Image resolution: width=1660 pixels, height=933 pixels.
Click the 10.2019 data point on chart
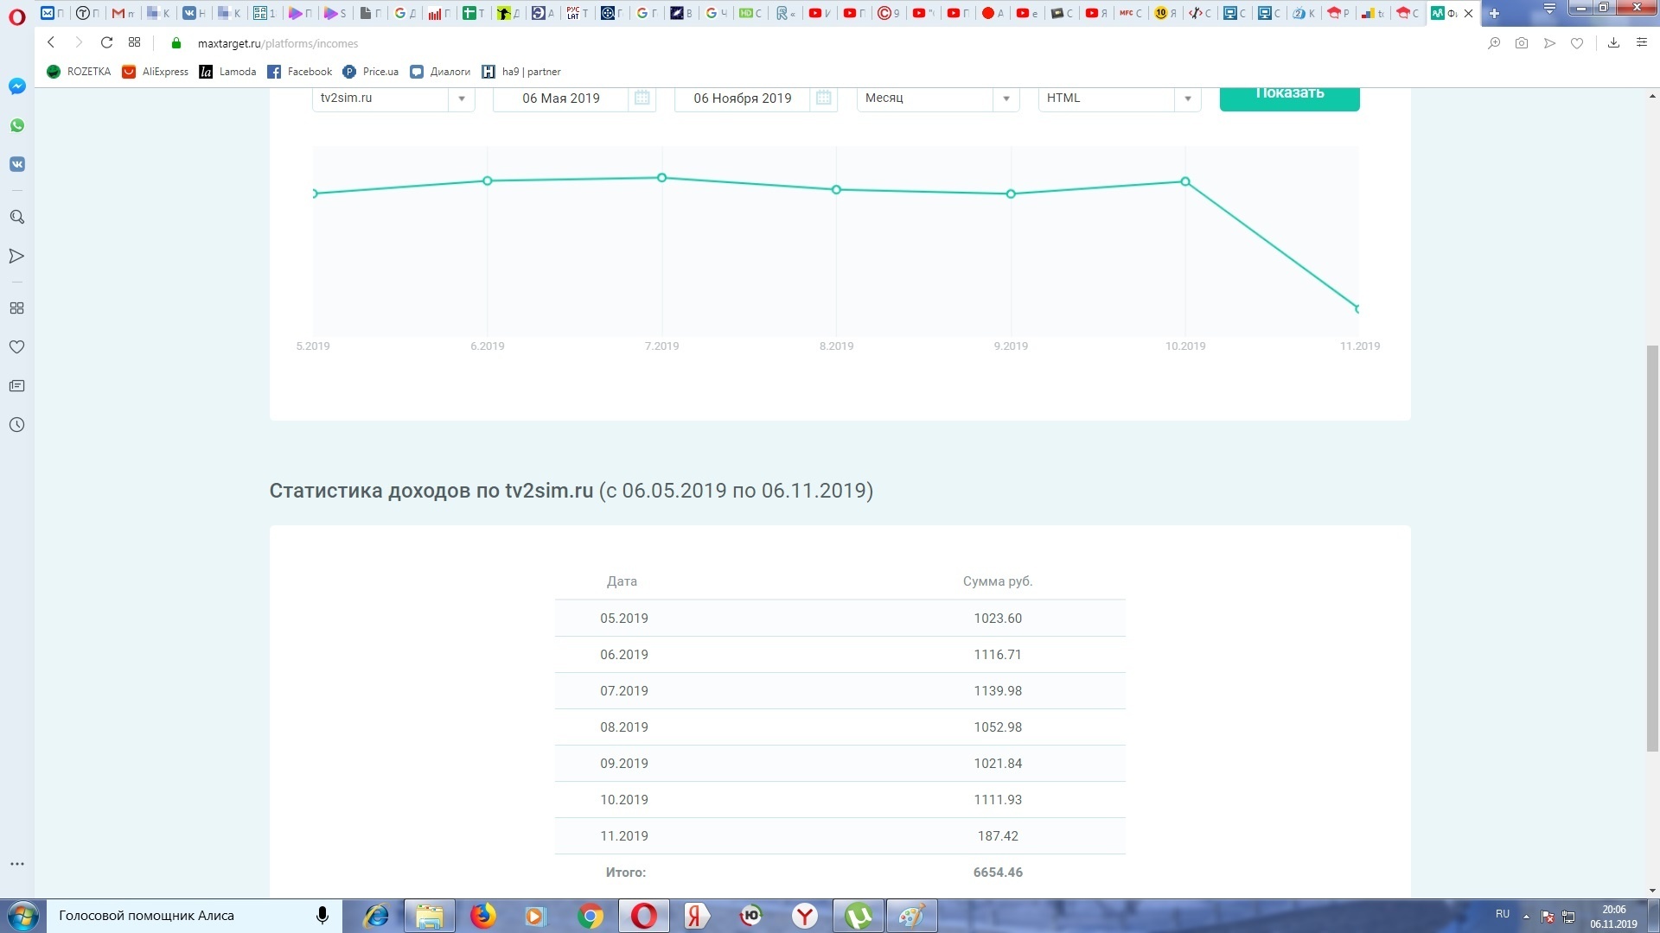point(1185,181)
